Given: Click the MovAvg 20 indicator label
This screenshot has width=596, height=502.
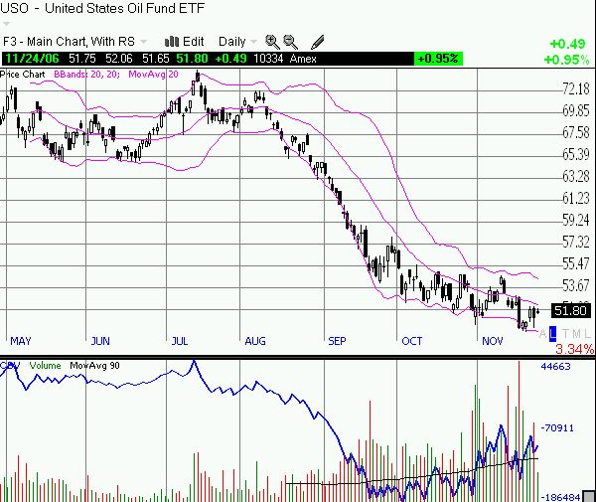Looking at the screenshot, I should tap(153, 75).
